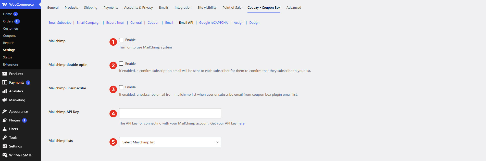The width and height of the screenshot is (486, 161).
Task: Click the Payments badge 1
Action: 28,83
